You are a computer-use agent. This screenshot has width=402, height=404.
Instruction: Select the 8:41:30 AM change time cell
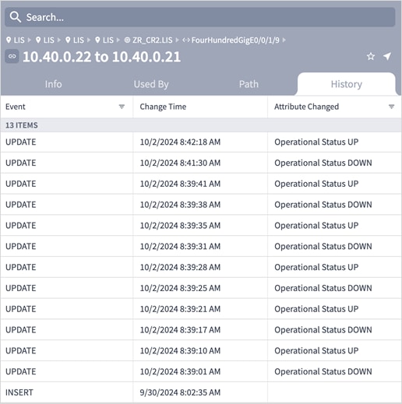(200, 163)
